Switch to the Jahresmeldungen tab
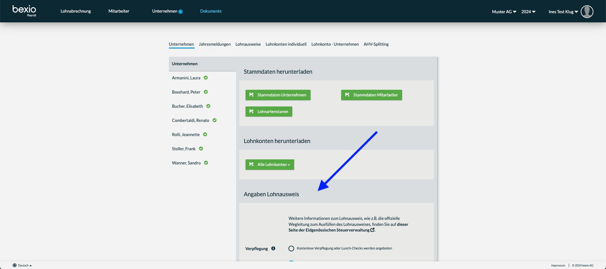 tap(215, 44)
